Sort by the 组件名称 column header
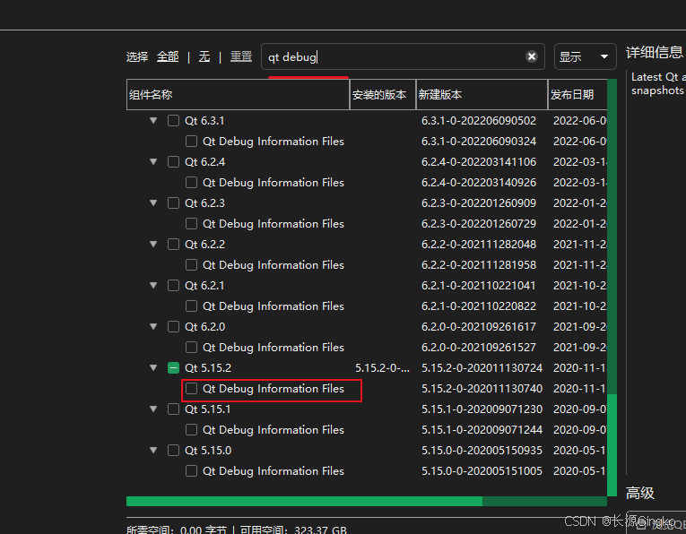The image size is (686, 534). click(238, 94)
